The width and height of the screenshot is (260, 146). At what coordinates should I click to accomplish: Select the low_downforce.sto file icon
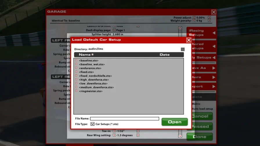click(76, 83)
